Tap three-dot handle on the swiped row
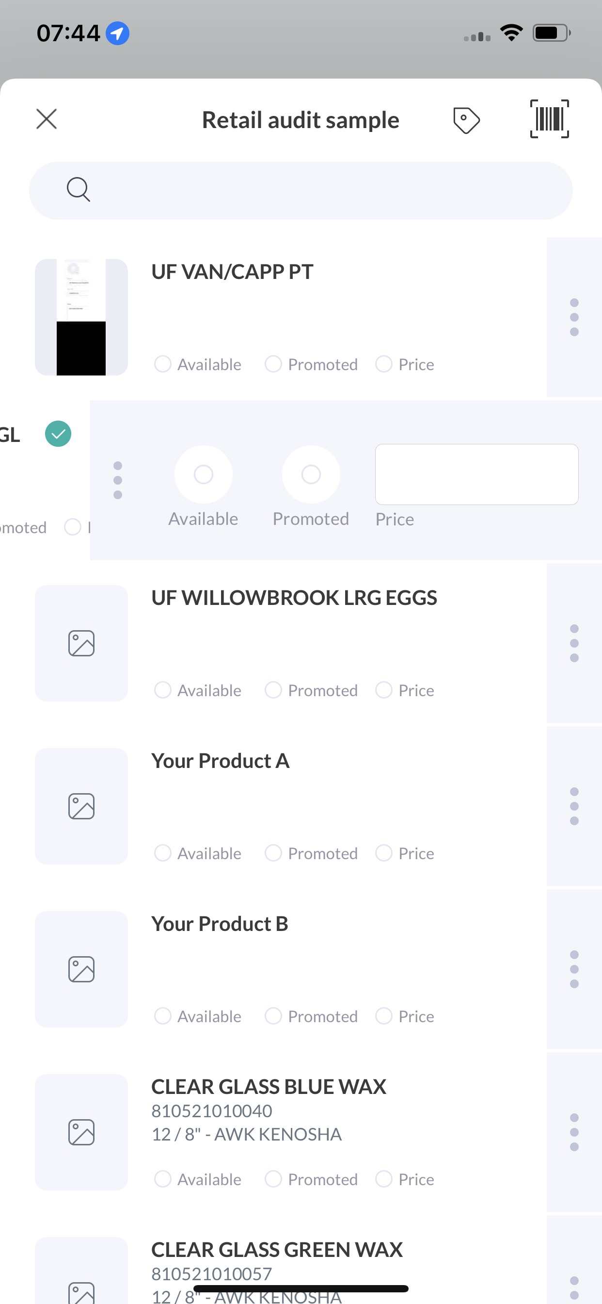Image resolution: width=602 pixels, height=1304 pixels. pos(118,480)
